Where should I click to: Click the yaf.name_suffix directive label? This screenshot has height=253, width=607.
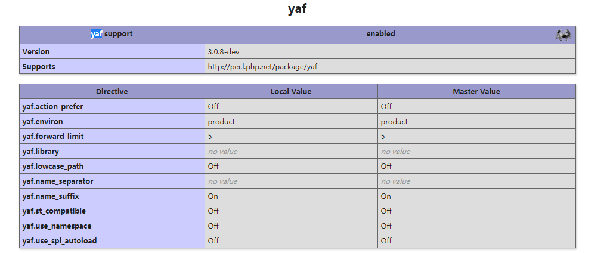(x=51, y=196)
